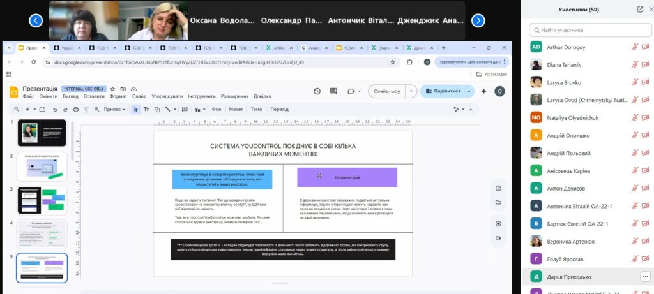
Task: Star the Презентація document
Action: [112, 89]
